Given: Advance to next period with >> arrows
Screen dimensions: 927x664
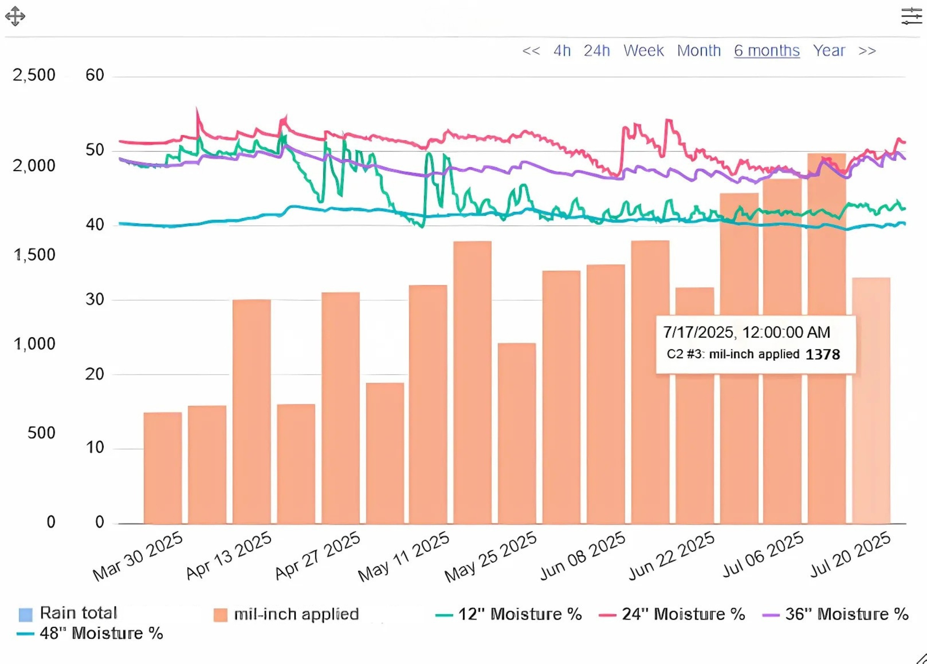Looking at the screenshot, I should [867, 51].
